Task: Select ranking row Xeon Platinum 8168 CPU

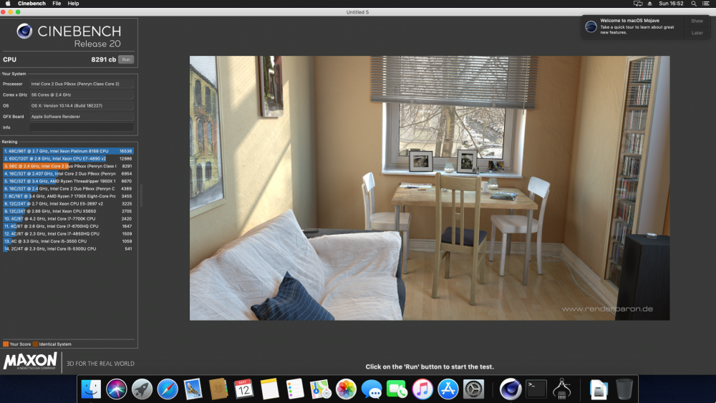Action: pos(68,151)
